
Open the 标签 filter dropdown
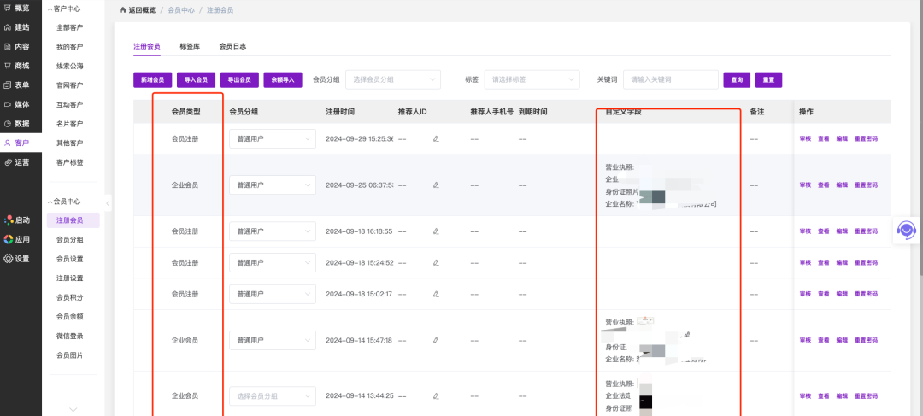532,79
